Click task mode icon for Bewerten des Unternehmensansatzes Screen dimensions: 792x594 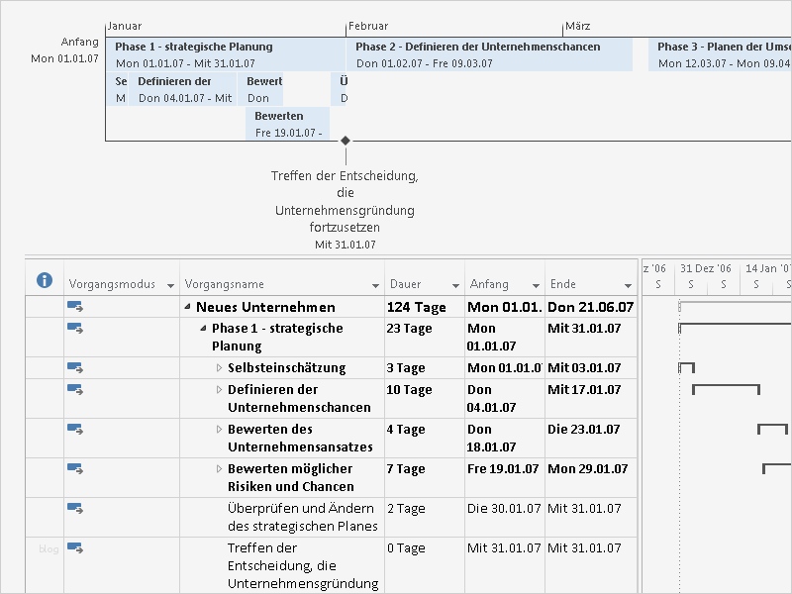(x=75, y=429)
